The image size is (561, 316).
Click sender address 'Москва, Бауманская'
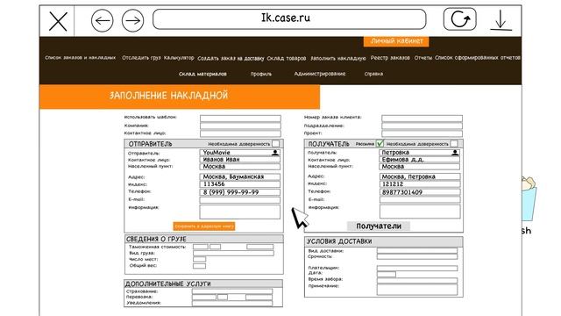pos(239,176)
